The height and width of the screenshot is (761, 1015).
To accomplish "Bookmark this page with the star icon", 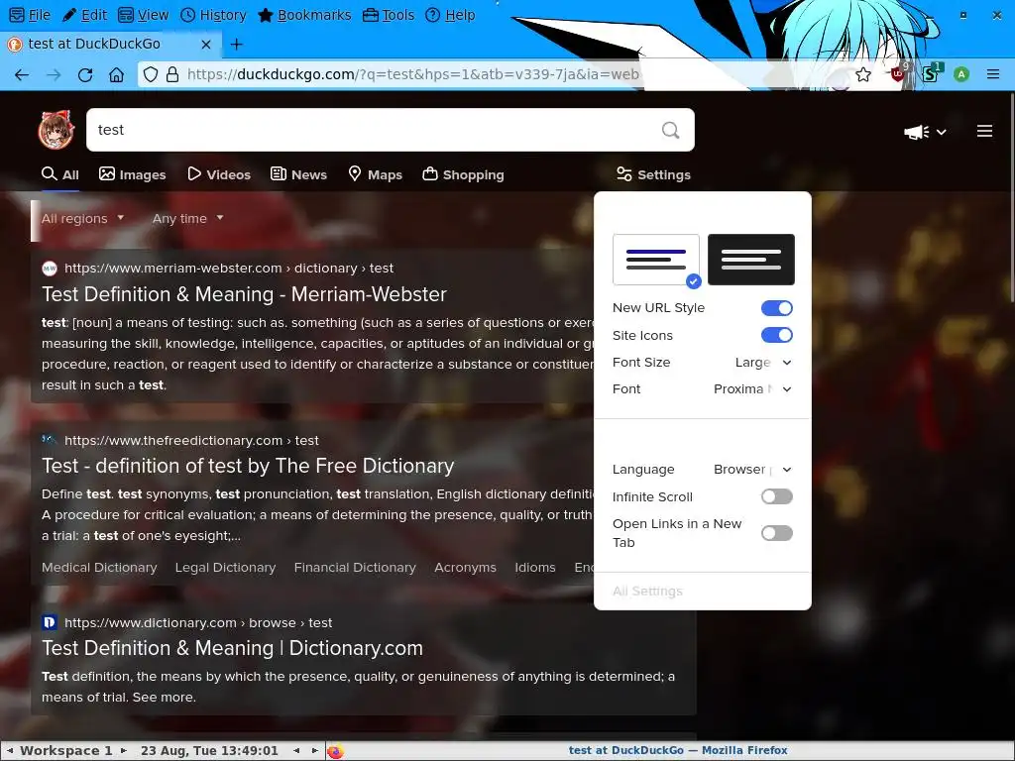I will tap(863, 74).
